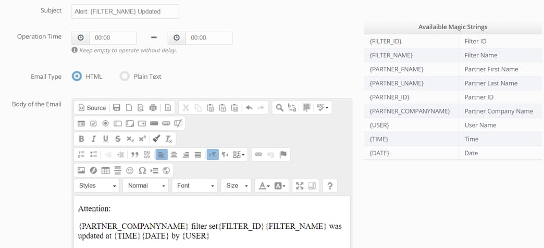
Task: Click the About CKEditor question mark button
Action: pos(329,185)
